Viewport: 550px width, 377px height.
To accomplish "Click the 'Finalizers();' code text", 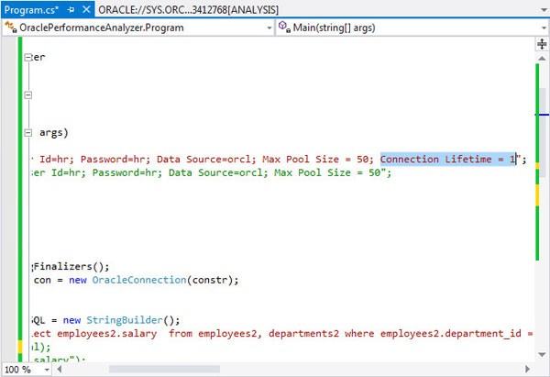I will tap(71, 267).
